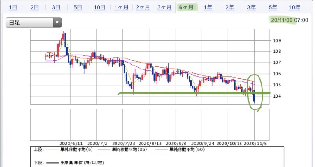Image resolution: width=315 pixels, height=167 pixels.
Task: Choose the 5日 period link
Action: point(78,7)
